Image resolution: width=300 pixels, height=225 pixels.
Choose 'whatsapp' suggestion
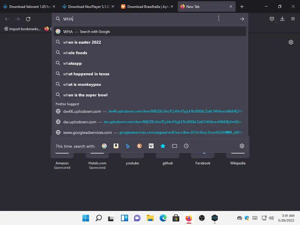coord(150,63)
